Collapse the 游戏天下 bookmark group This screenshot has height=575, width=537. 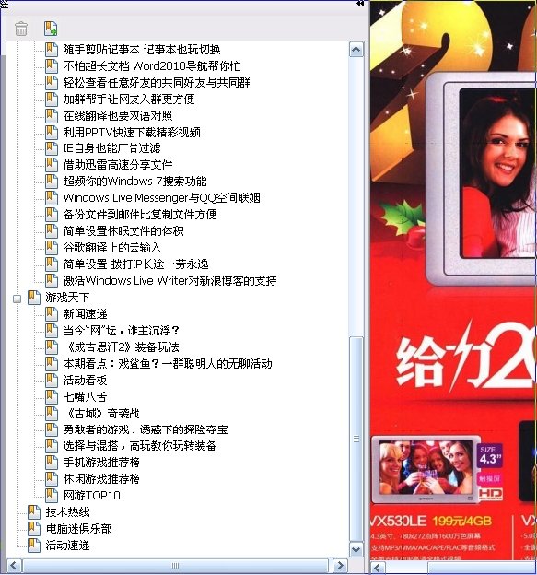point(17,299)
